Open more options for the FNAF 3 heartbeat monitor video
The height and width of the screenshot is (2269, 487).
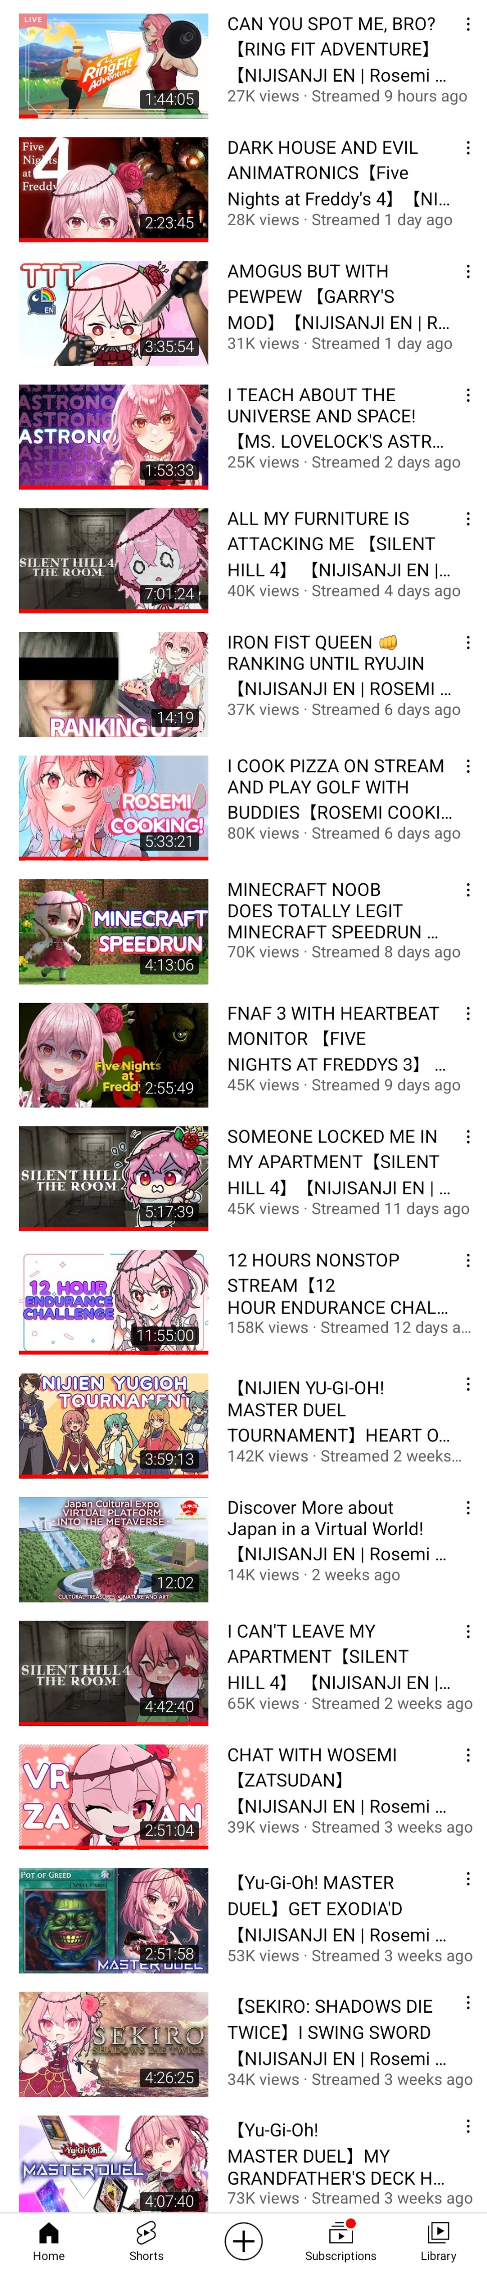pos(467,1014)
